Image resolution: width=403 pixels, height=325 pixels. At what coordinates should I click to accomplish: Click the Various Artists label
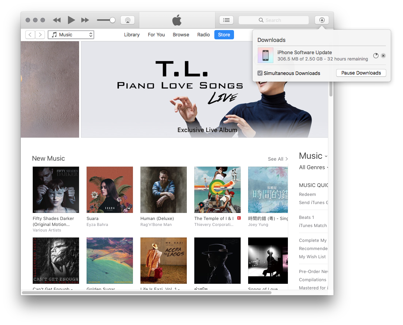47,230
